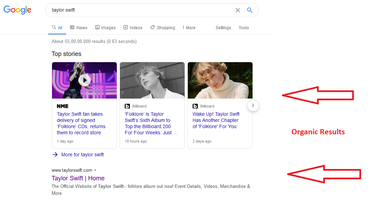Click the 1 day ago timestamp
Screen dimensions: 378x203
click(65, 141)
